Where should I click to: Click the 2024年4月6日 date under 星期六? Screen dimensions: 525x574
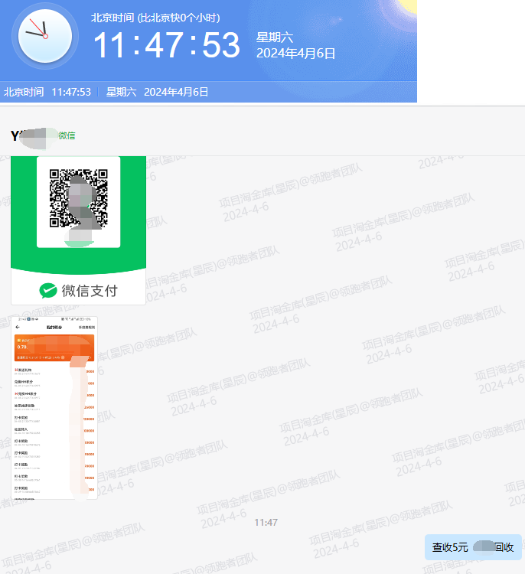click(x=296, y=54)
